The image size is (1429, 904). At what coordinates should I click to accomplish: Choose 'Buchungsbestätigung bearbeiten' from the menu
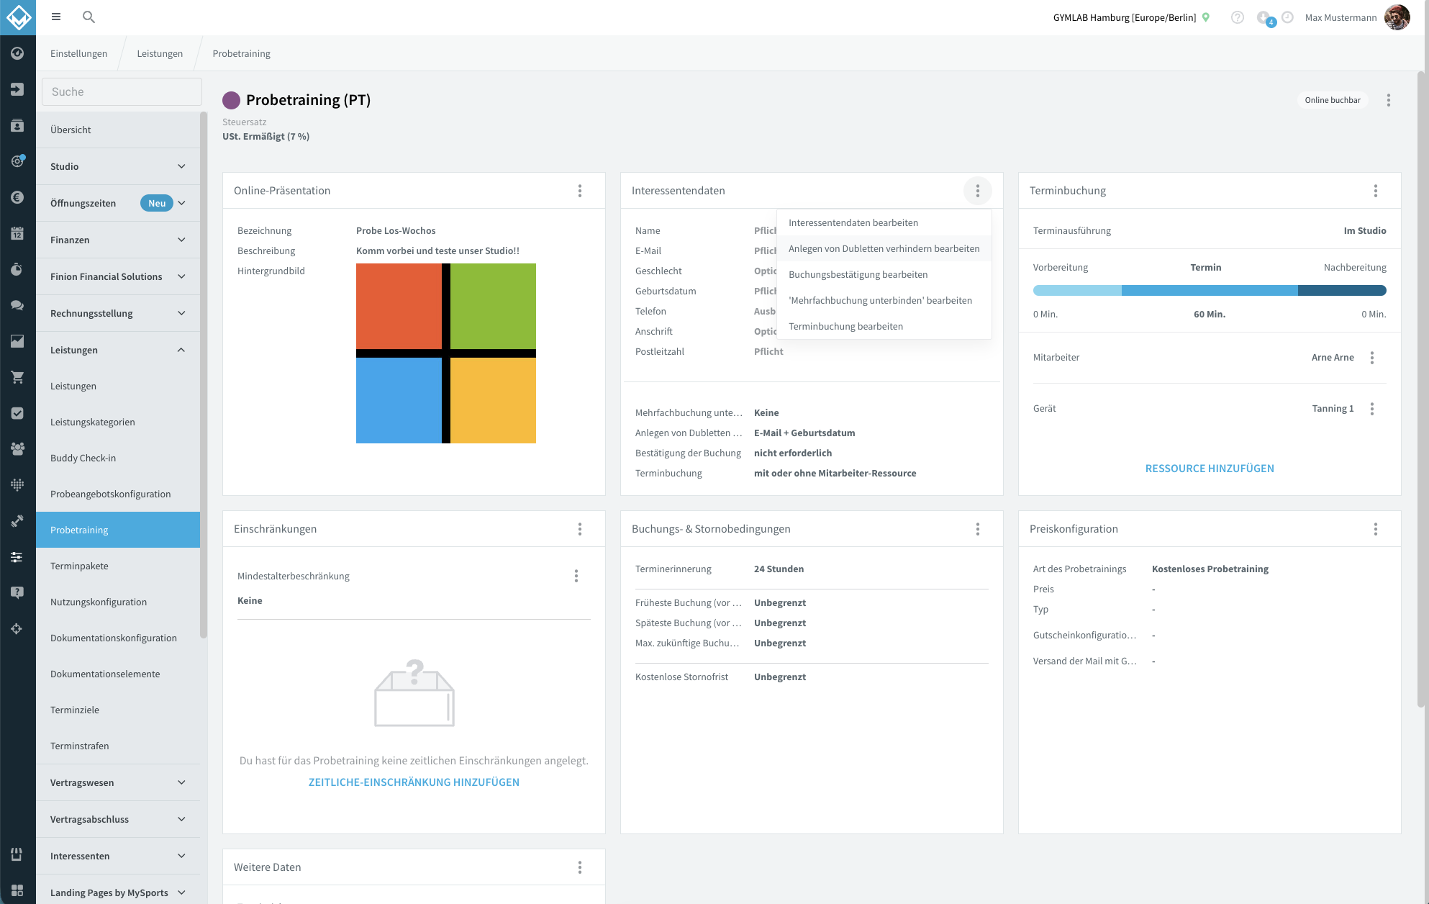pyautogui.click(x=858, y=274)
